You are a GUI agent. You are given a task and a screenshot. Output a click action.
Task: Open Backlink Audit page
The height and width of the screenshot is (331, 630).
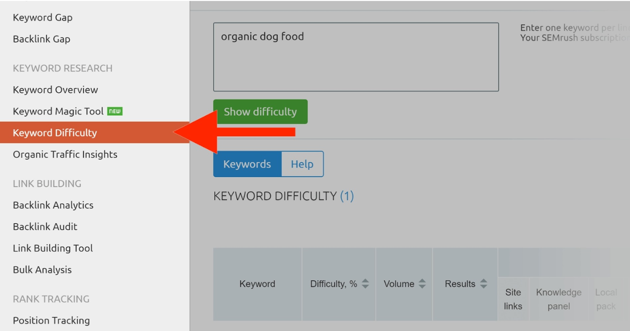click(45, 227)
